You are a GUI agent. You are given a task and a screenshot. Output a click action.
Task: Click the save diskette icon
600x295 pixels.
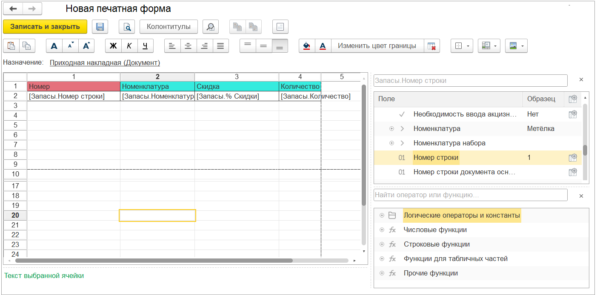100,27
